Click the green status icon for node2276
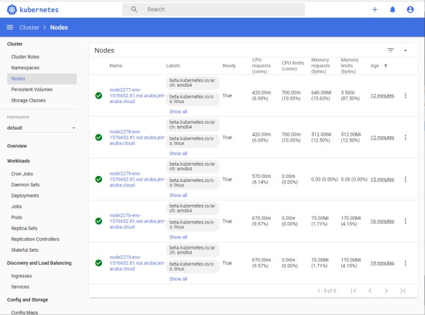Image resolution: width=425 pixels, height=315 pixels. tap(99, 221)
